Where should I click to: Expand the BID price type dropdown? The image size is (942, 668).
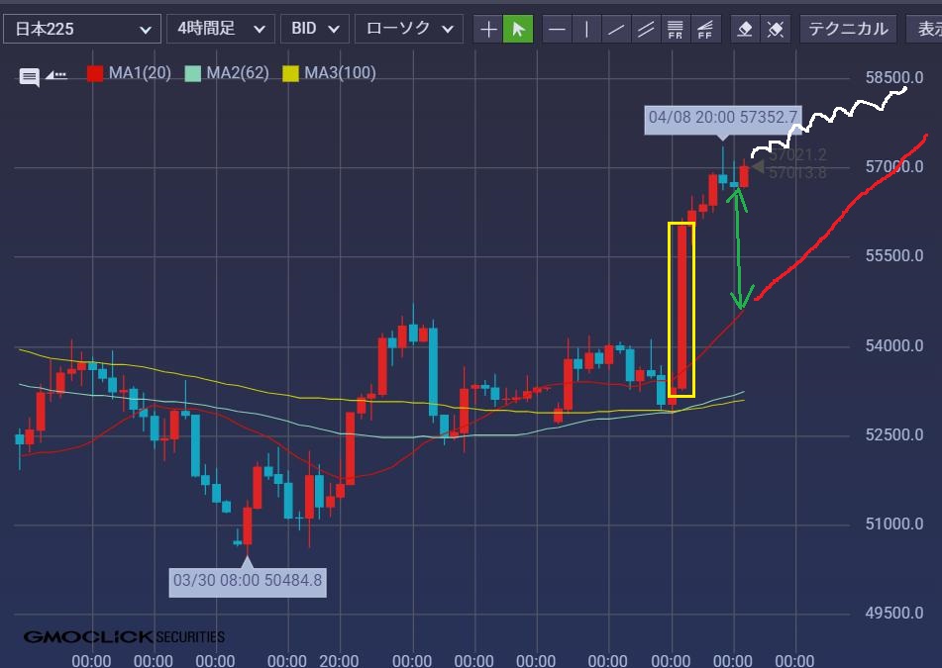coord(314,29)
